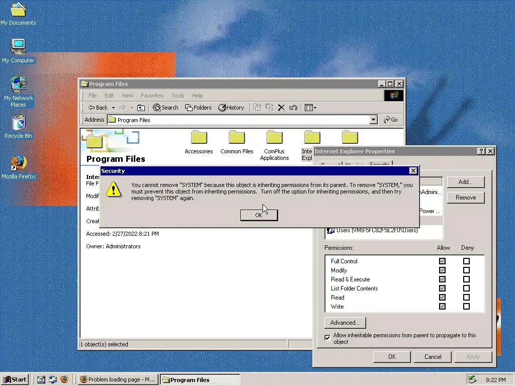This screenshot has width=515, height=386.
Task: Click the Windows logo throbber icon
Action: 393,95
